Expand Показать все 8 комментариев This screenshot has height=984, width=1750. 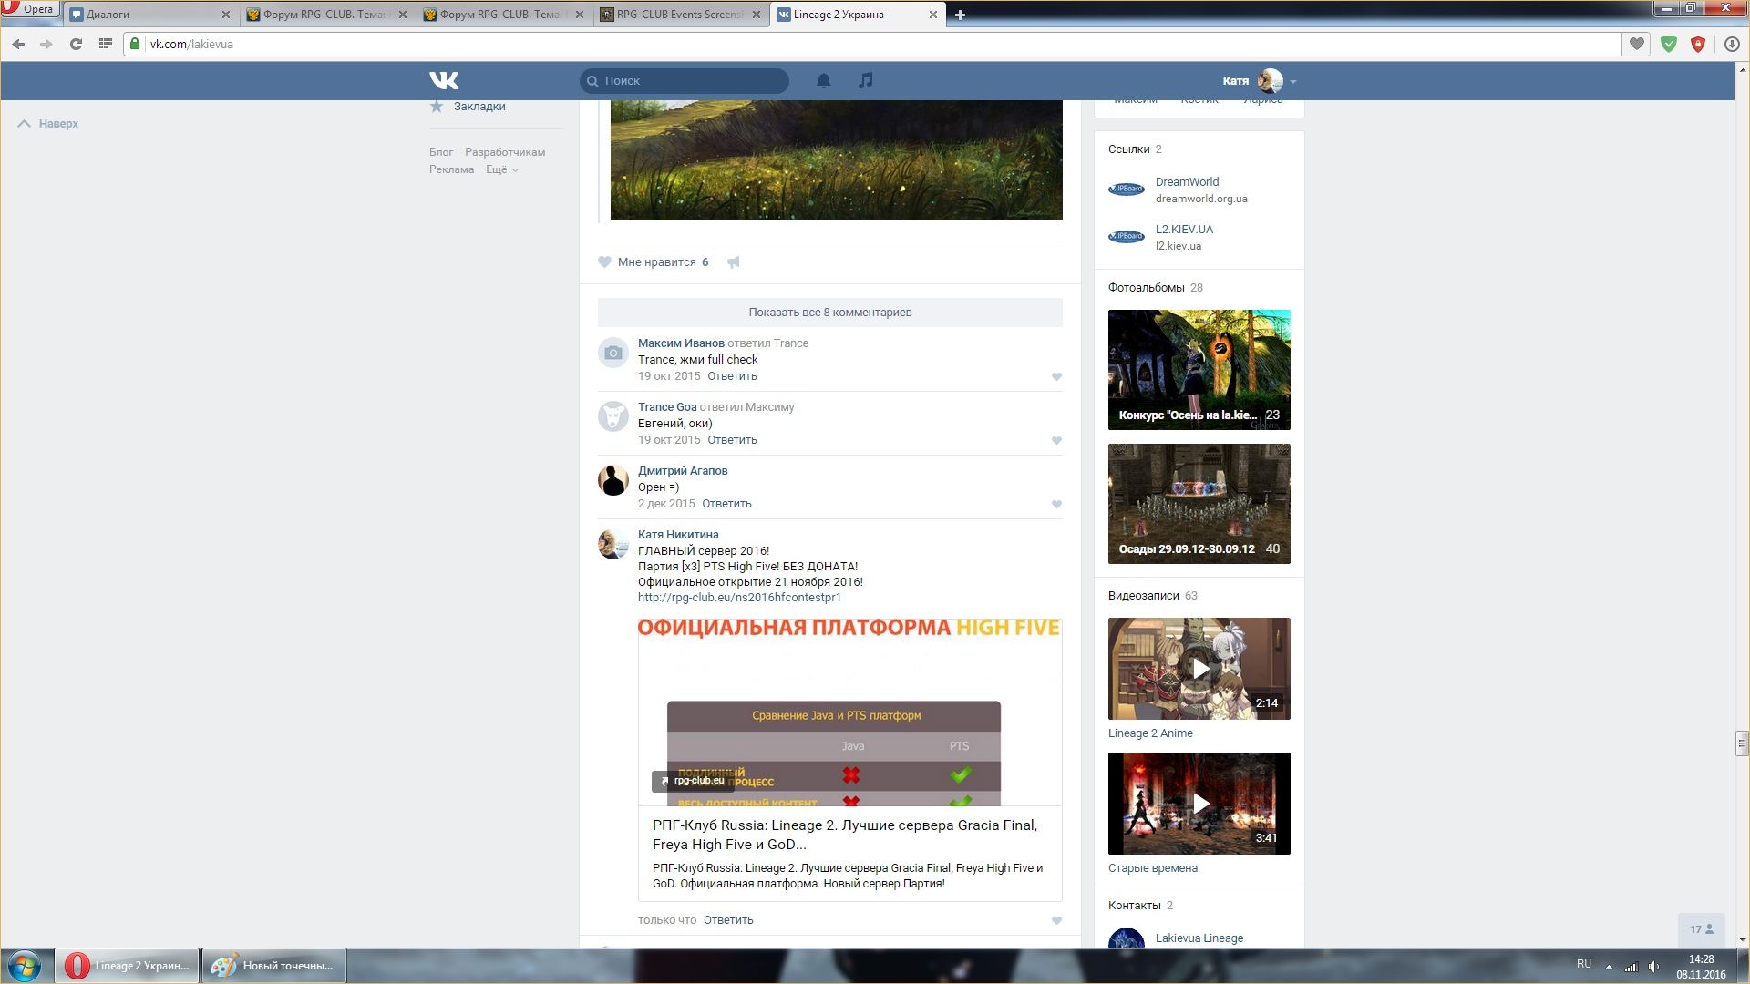coord(829,313)
